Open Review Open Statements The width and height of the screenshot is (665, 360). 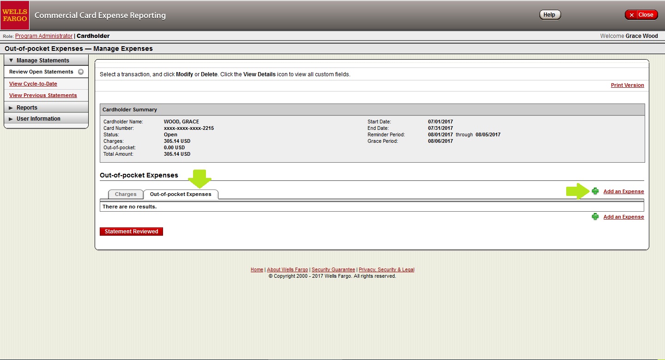41,72
